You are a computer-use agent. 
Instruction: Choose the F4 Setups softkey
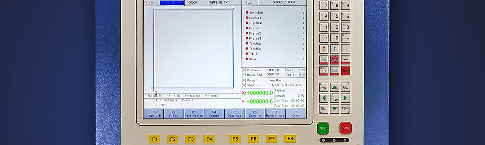click(214, 114)
